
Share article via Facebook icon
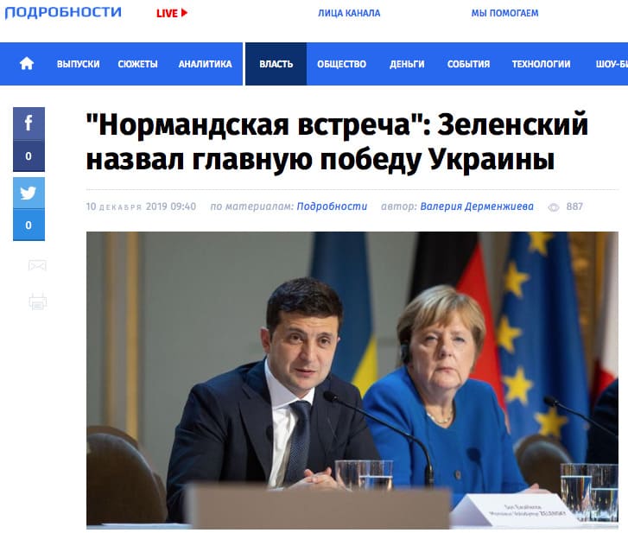(x=29, y=124)
